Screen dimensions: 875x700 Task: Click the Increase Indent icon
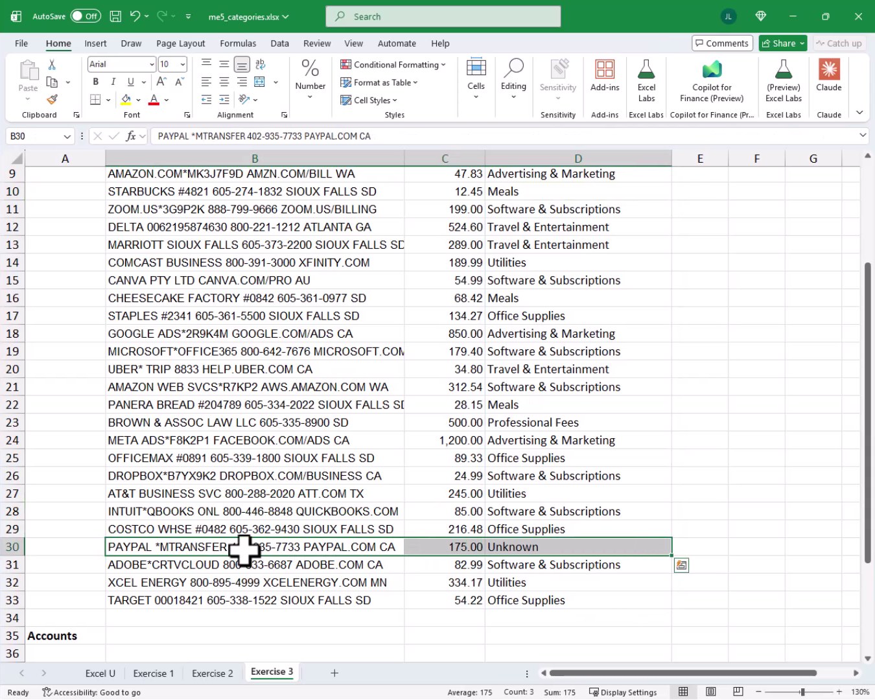coord(224,100)
